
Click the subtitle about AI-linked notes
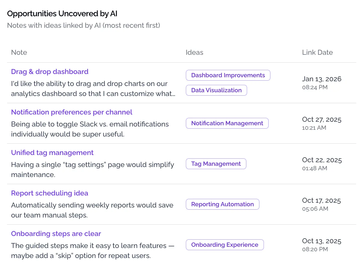click(84, 25)
